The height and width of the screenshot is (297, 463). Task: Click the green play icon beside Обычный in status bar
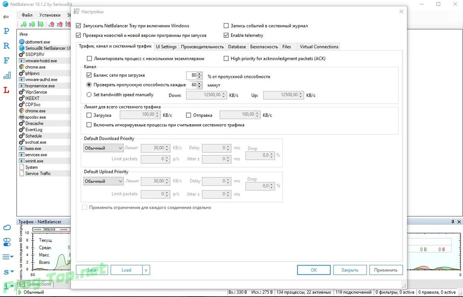click(x=20, y=292)
